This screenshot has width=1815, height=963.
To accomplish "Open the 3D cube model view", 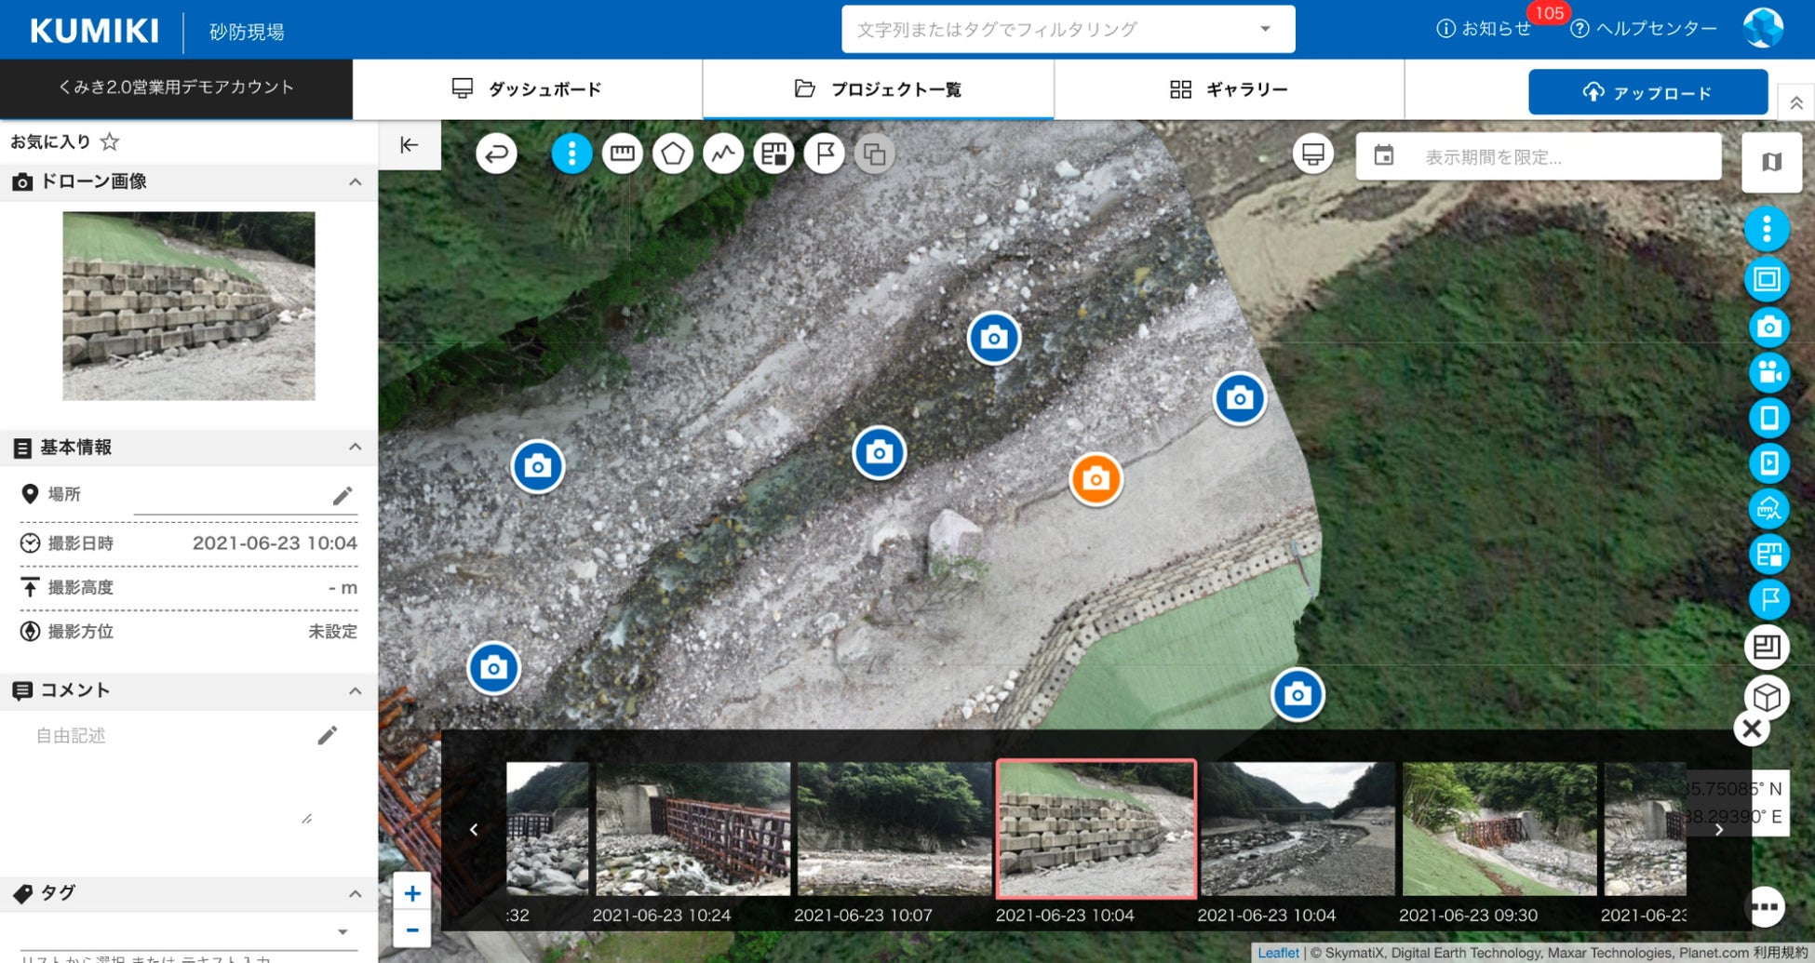I will (x=1767, y=697).
